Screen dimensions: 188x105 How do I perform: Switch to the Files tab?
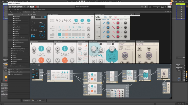(26, 12)
